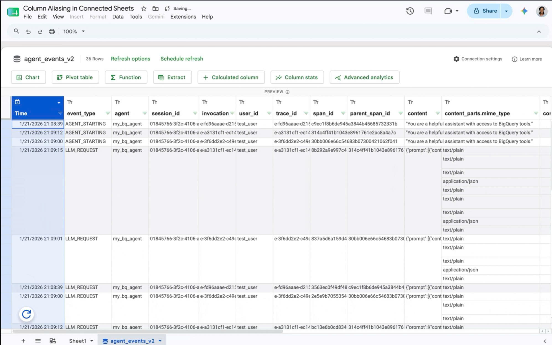This screenshot has width=552, height=345.
Task: Open the File menu
Action: (x=27, y=17)
